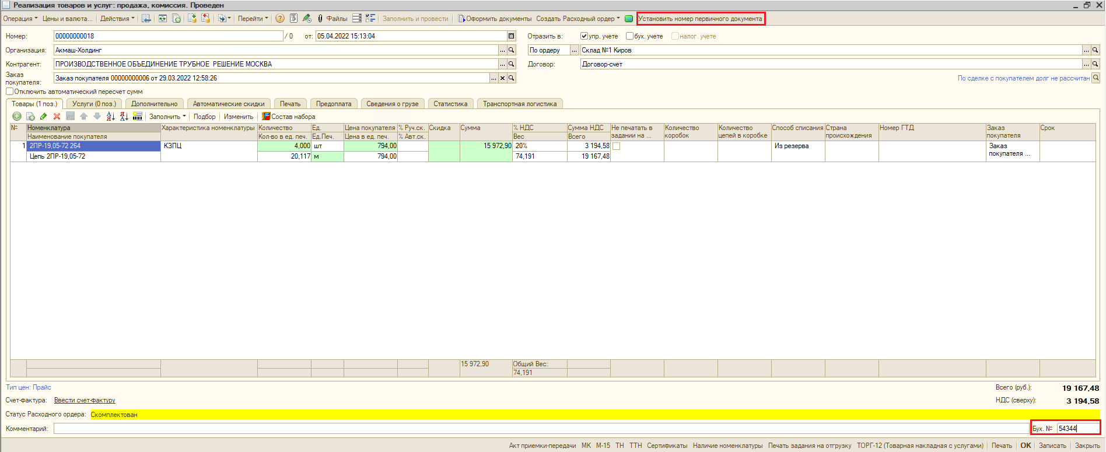
Task: Click magnifier icon for Контрагент field
Action: 512,64
